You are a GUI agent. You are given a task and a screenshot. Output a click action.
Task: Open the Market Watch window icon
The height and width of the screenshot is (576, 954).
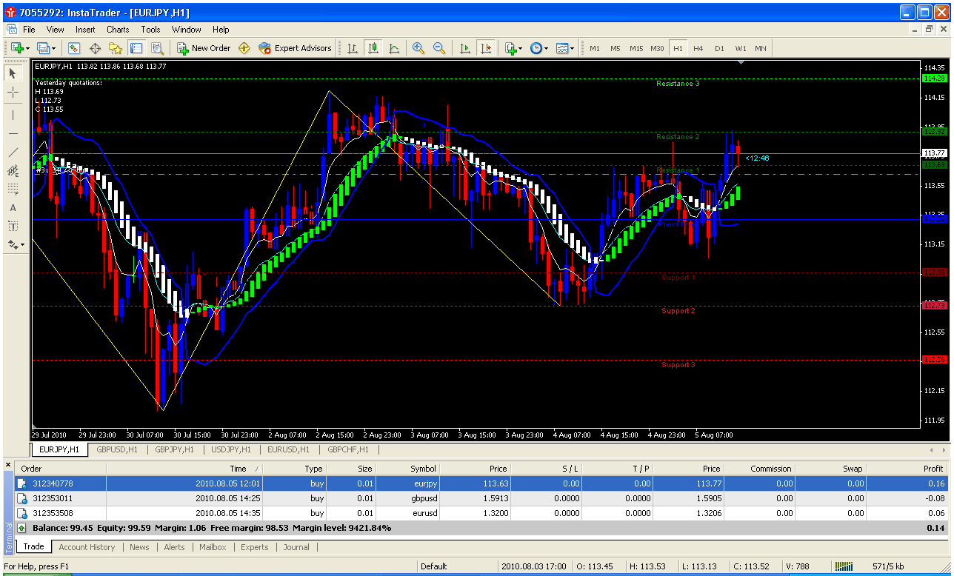click(x=74, y=48)
